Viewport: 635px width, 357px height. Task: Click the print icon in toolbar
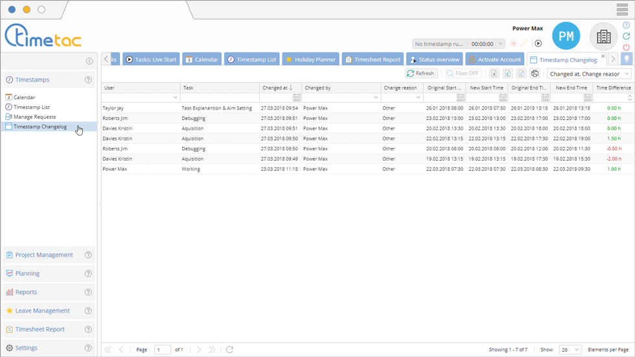pyautogui.click(x=535, y=73)
